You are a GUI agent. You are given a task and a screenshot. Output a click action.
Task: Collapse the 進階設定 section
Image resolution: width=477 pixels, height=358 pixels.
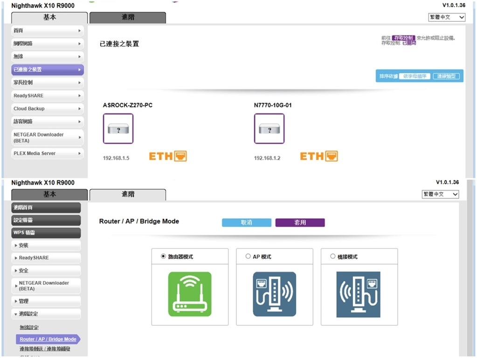click(x=46, y=314)
